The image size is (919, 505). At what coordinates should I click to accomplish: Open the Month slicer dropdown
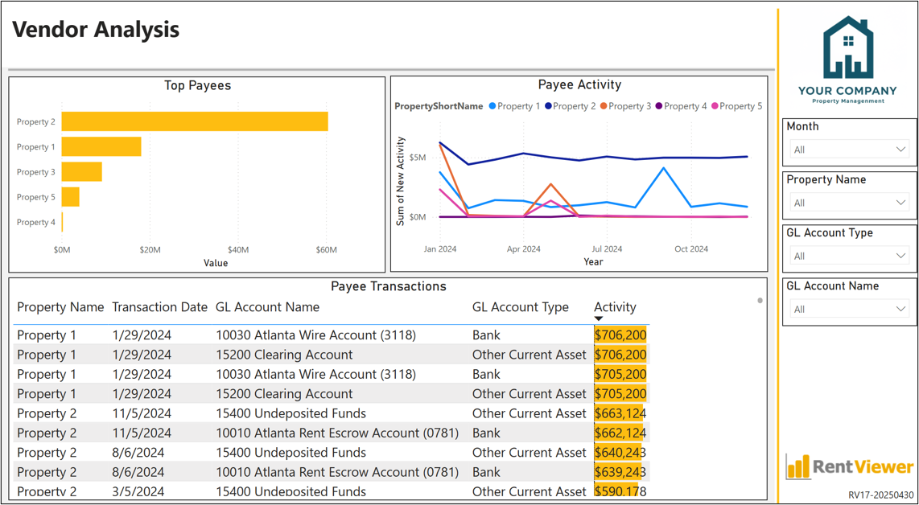[x=849, y=150]
